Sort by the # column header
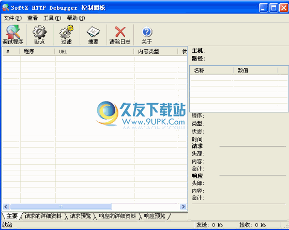Image resolution: width=289 pixels, height=230 pixels. pyautogui.click(x=11, y=51)
